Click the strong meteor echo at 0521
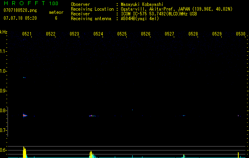Viewport: 249px width, 158px height. [25, 115]
